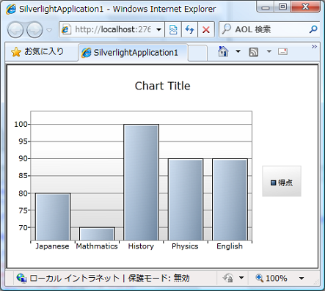The width and height of the screenshot is (325, 291).
Task: Click the 得点 legend color swatch
Action: 274,183
